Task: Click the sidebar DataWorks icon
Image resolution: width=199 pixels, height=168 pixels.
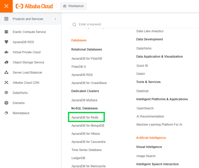Action: pyautogui.click(x=6, y=93)
